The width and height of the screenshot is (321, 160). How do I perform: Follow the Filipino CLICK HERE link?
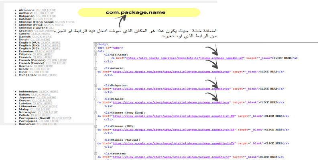43,54
